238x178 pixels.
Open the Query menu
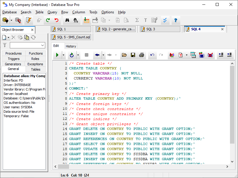tap(52, 12)
